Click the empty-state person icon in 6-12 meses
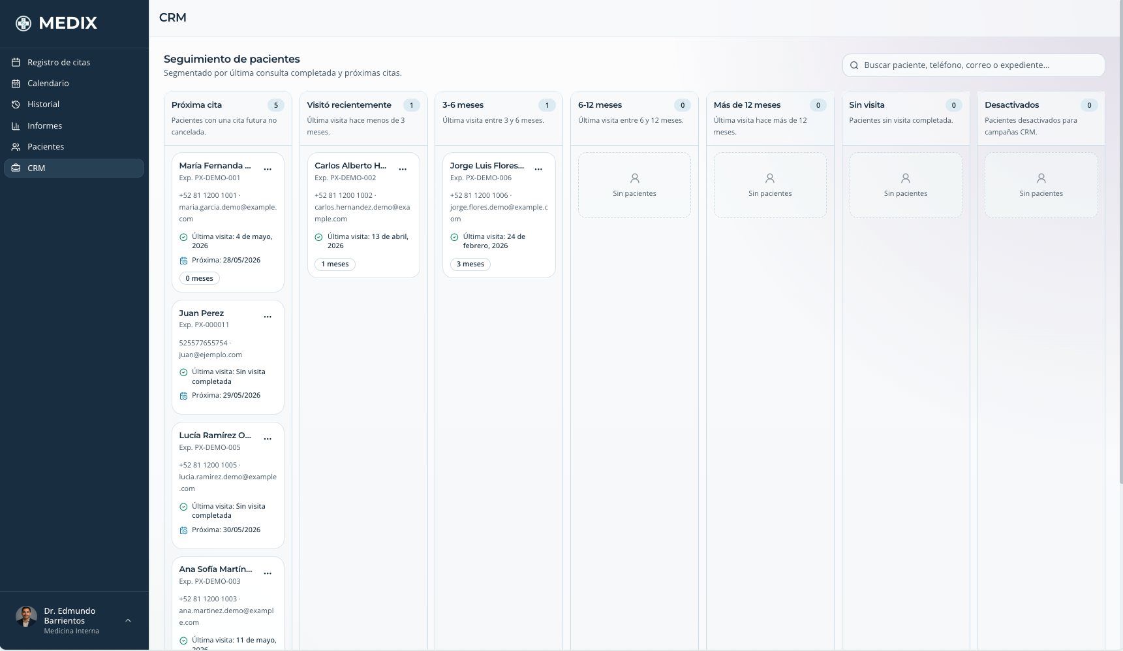Screen dimensions: 1123x651 pyautogui.click(x=634, y=178)
